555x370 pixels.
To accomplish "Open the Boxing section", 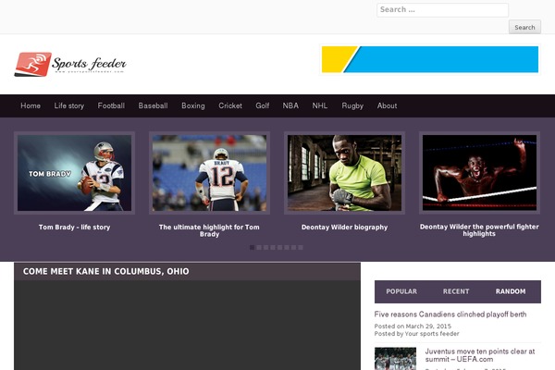I will pos(193,105).
